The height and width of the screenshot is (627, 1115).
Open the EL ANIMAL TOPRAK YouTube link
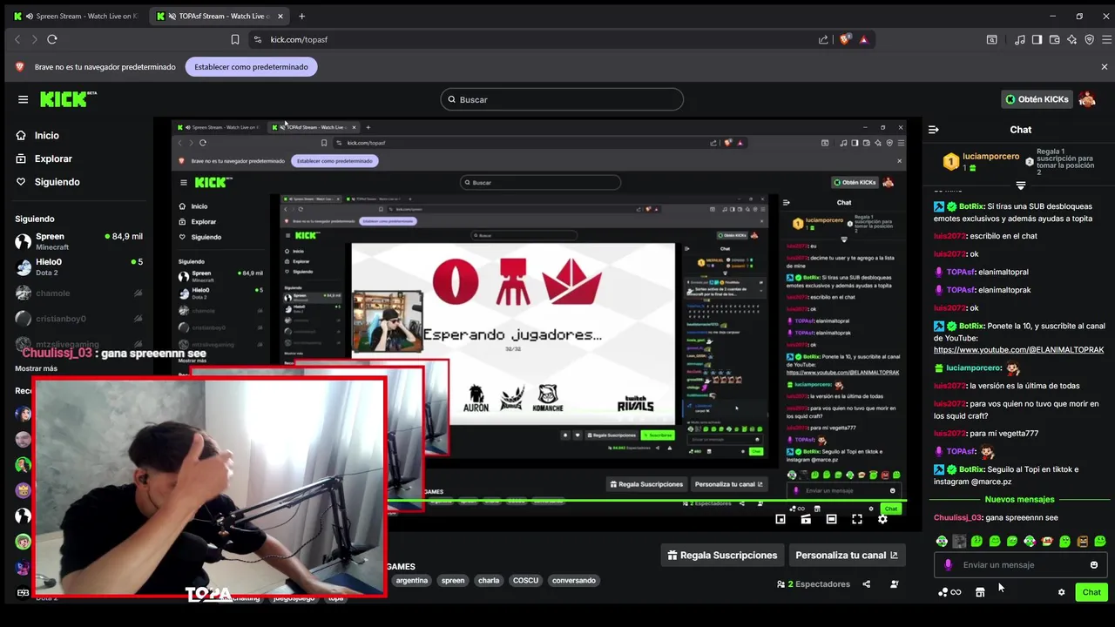coord(1018,350)
